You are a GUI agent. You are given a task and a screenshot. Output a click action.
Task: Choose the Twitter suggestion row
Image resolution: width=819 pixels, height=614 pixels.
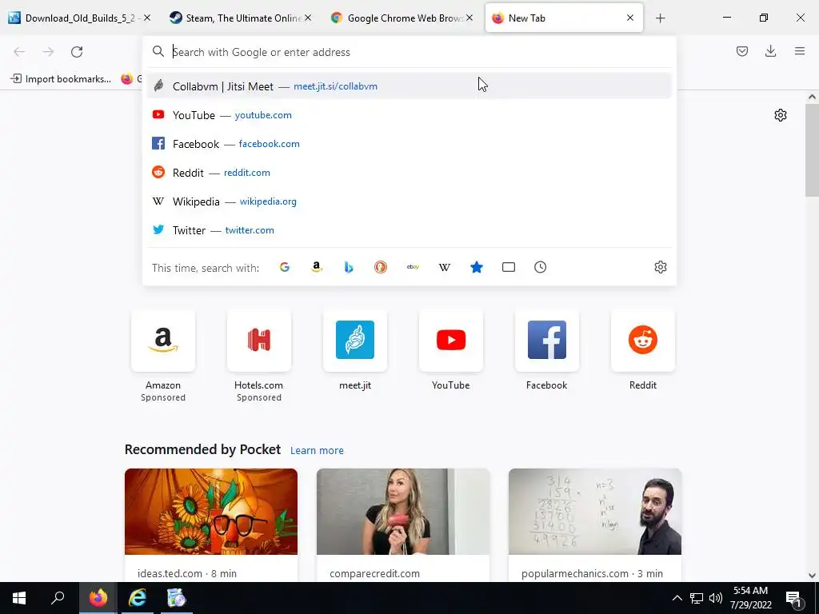tap(409, 229)
